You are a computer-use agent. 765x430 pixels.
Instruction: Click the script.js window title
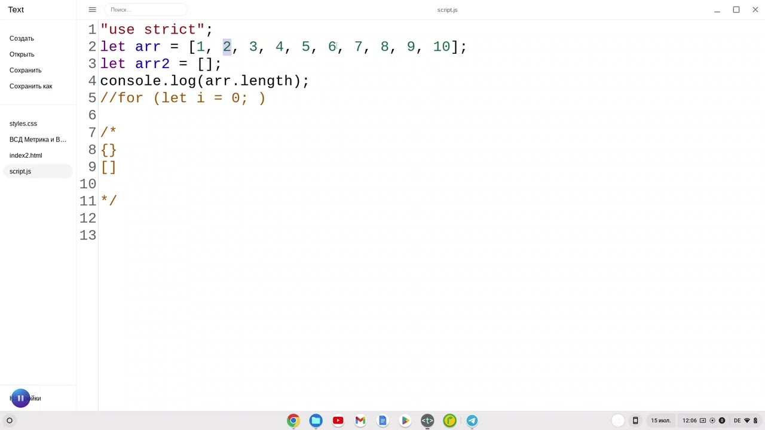click(x=448, y=10)
